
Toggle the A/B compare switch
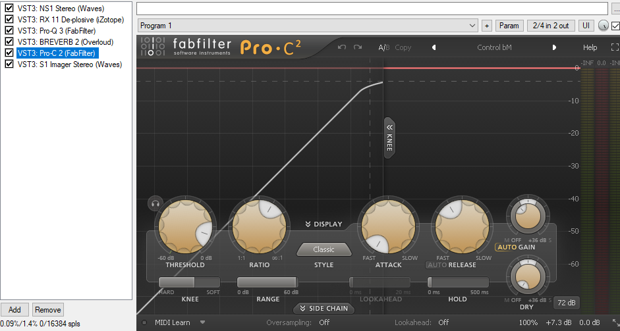point(383,47)
